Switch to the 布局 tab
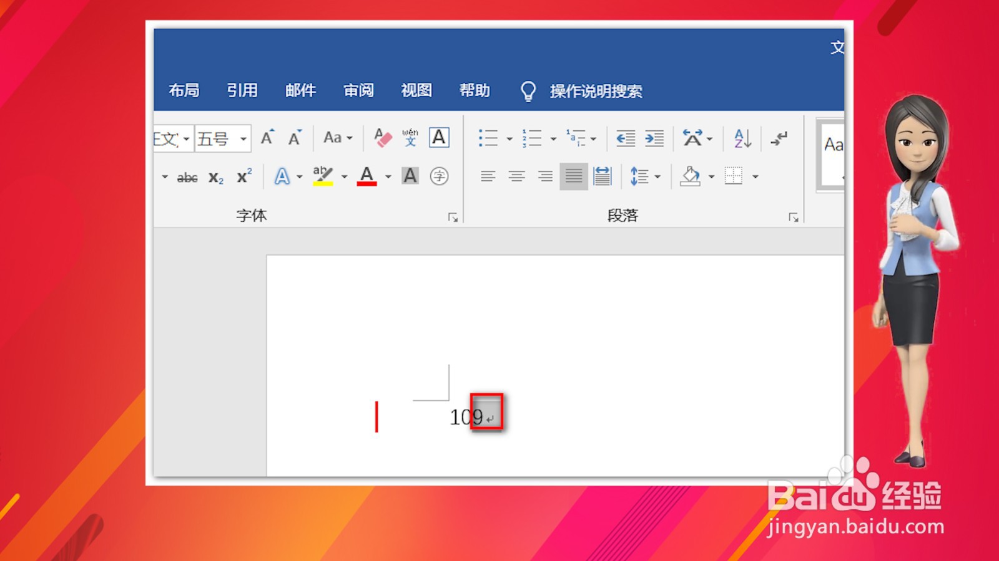 [184, 91]
